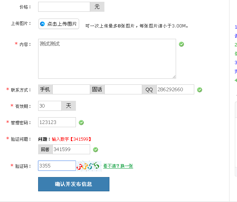Grab the content textarea resize handle
This screenshot has width=237, height=202.
pos(174,76)
